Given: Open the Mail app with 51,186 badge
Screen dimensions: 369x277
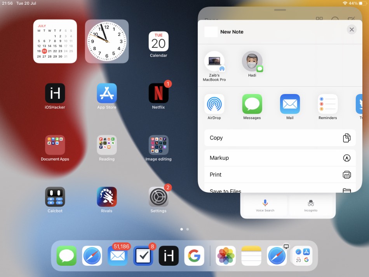Looking at the screenshot, I should click(x=117, y=256).
